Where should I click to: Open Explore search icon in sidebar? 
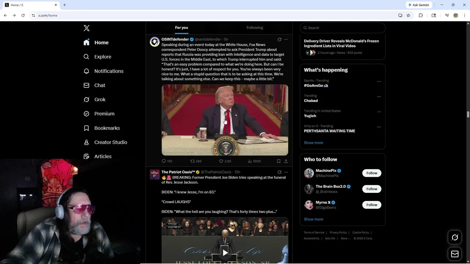pos(86,57)
